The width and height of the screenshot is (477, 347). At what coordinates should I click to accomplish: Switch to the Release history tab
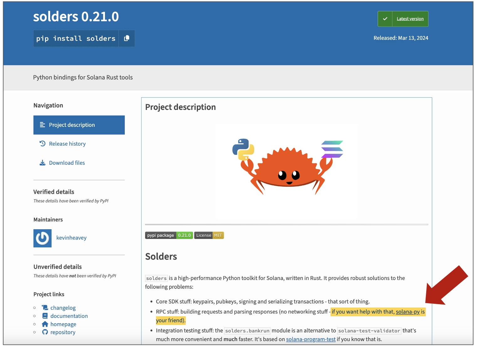point(67,144)
